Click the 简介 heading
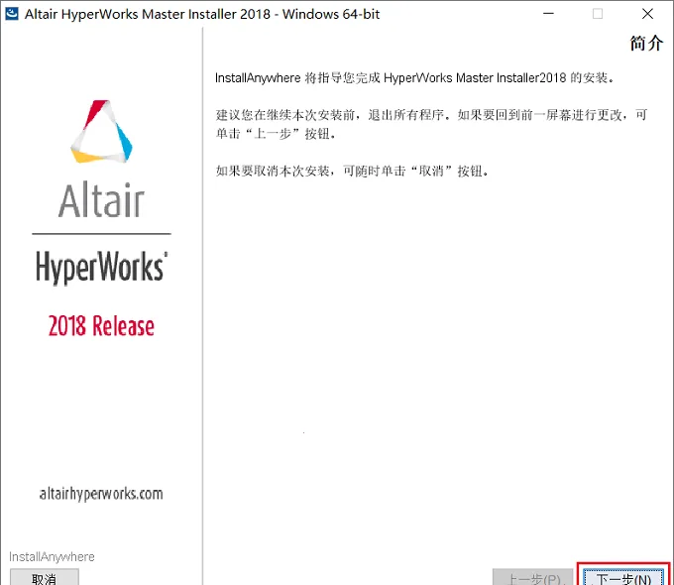The width and height of the screenshot is (674, 585). tap(646, 44)
